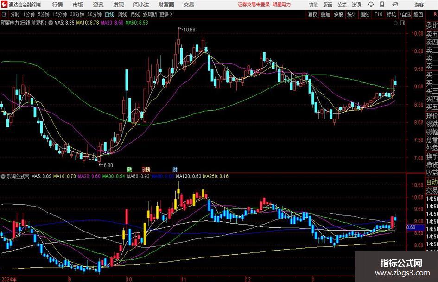Click the 明星电力 stock name in title bar
Screen dimensions: 438x282
point(282,5)
